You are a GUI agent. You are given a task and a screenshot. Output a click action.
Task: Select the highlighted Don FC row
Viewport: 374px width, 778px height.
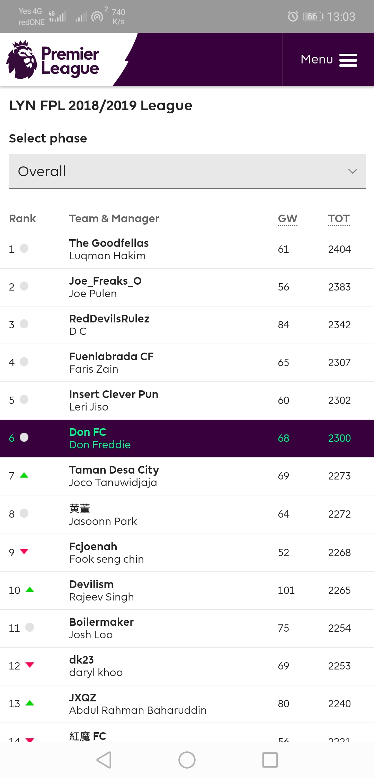click(187, 438)
